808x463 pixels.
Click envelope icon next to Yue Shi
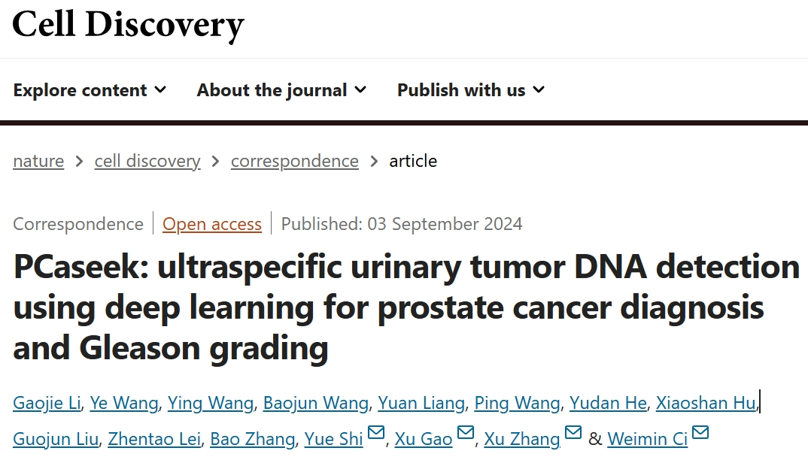[376, 434]
